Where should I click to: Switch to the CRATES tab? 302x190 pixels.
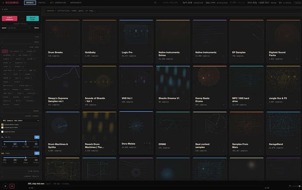(42, 3)
